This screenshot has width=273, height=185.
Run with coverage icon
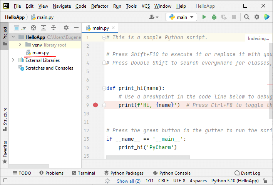click(224, 17)
